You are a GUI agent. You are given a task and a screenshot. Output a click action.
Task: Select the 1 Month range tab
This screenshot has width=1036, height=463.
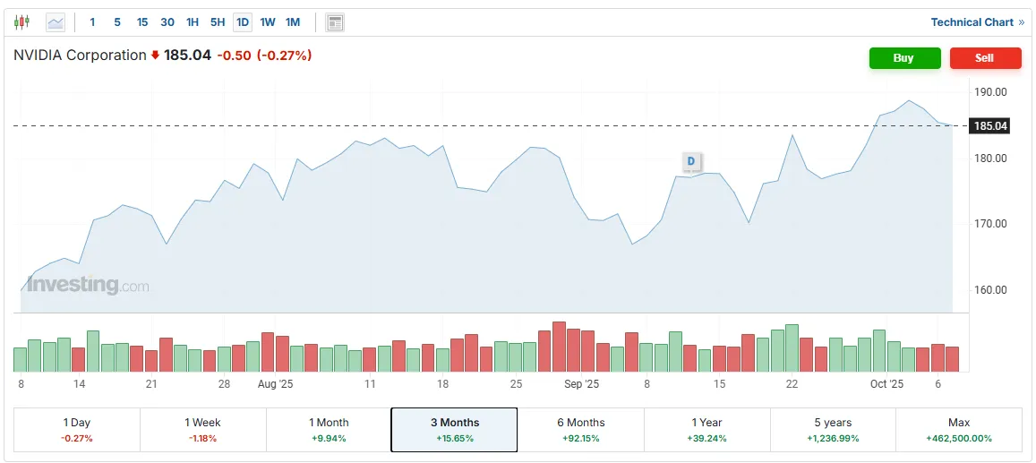(329, 430)
